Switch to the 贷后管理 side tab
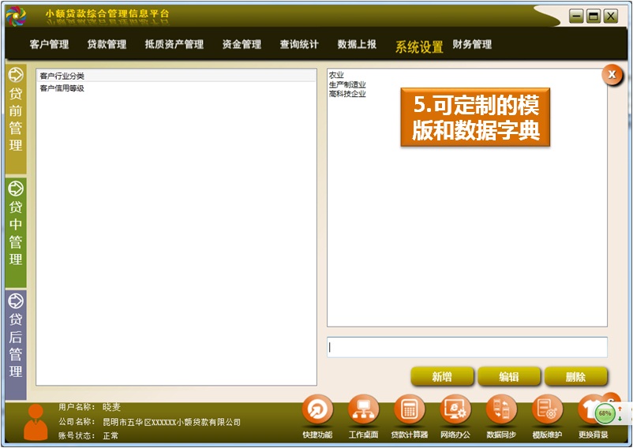The width and height of the screenshot is (633, 448). coord(16,345)
